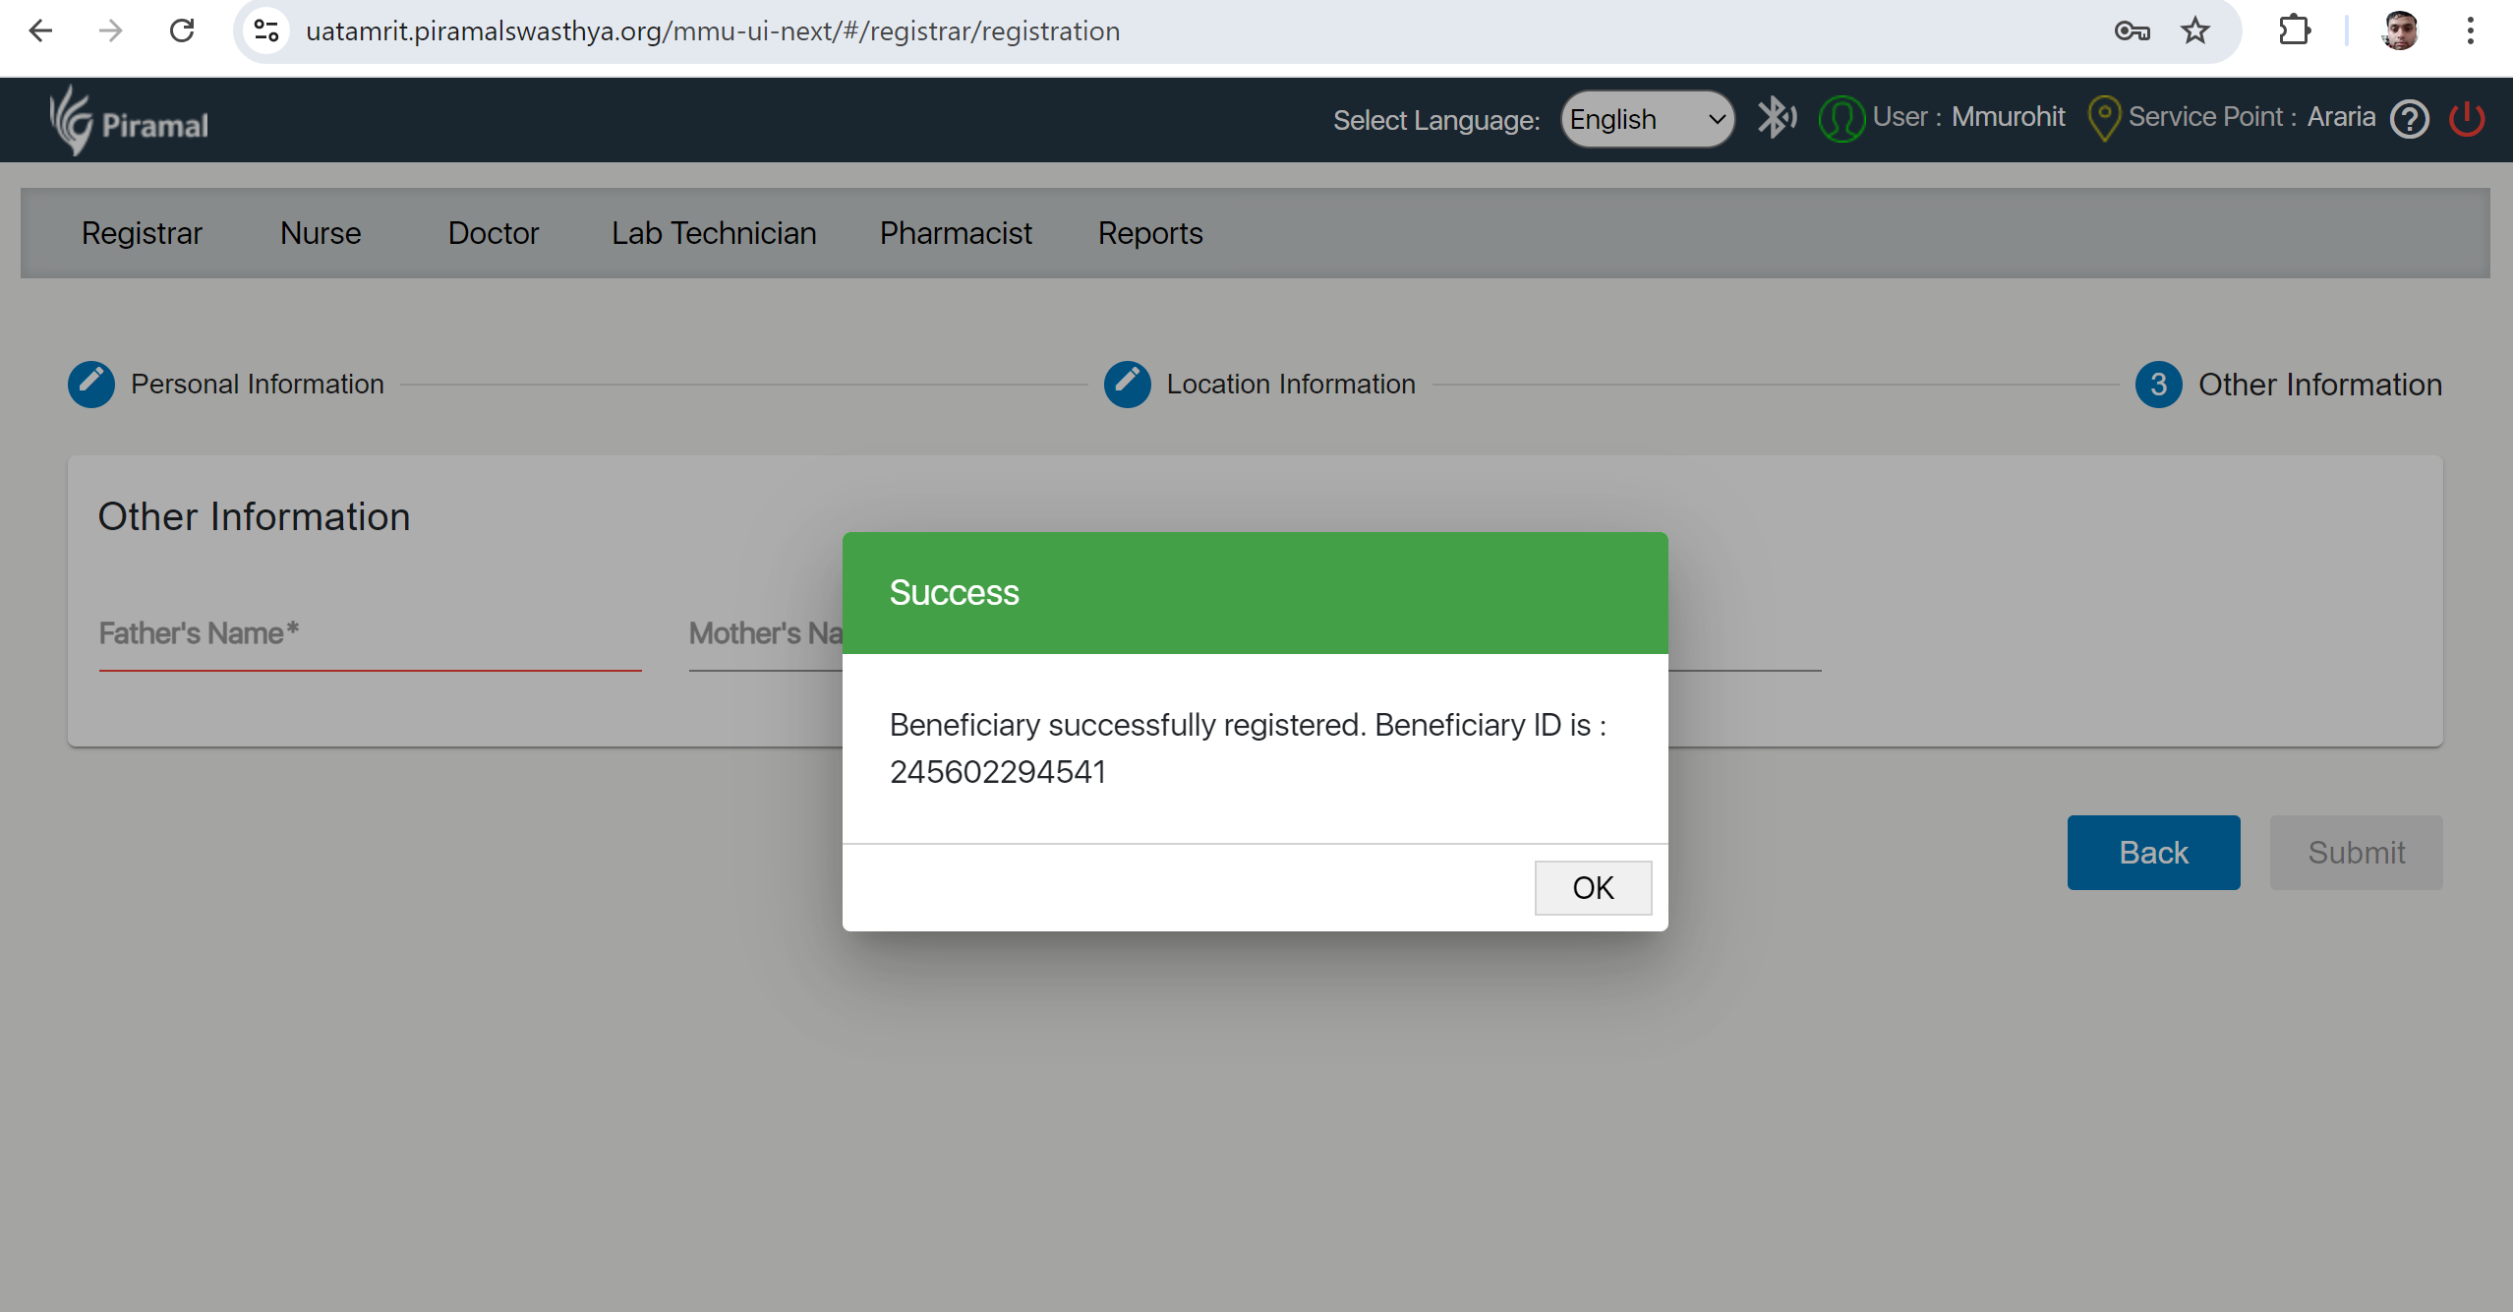This screenshot has width=2513, height=1312.
Task: Open the Registrar menu
Action: [x=142, y=233]
